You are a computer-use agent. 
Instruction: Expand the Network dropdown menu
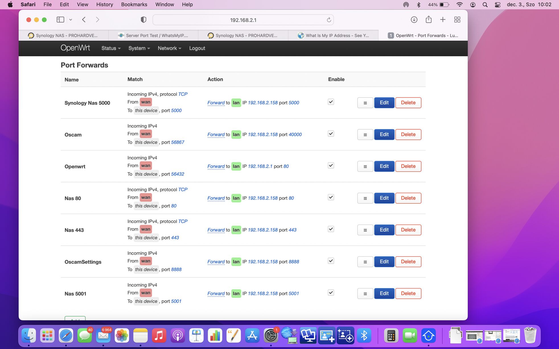pos(169,48)
